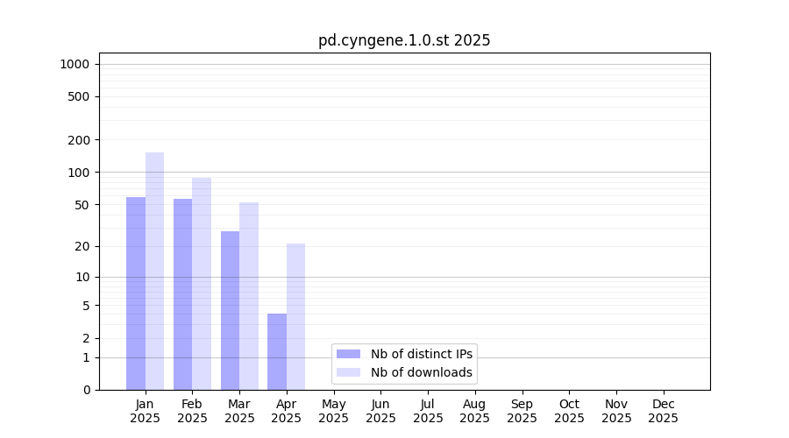Select the February downloads bar

point(202,284)
